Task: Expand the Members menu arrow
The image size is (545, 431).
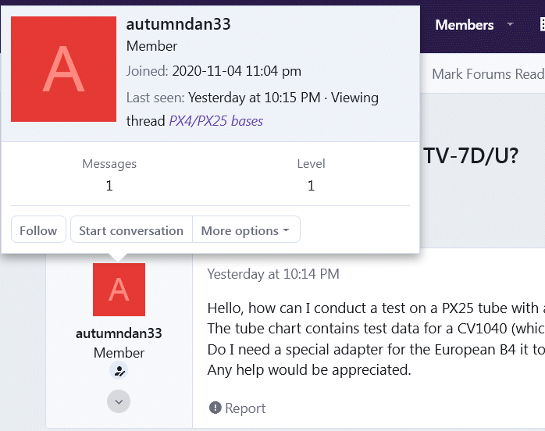Action: click(510, 24)
